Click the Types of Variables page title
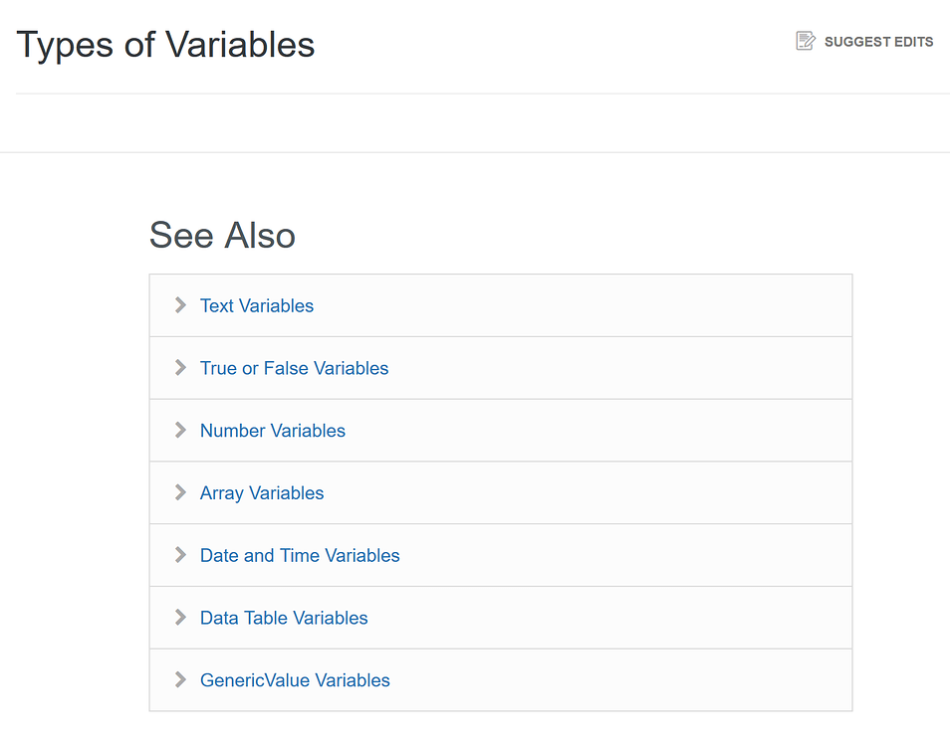The width and height of the screenshot is (950, 746). (x=165, y=44)
